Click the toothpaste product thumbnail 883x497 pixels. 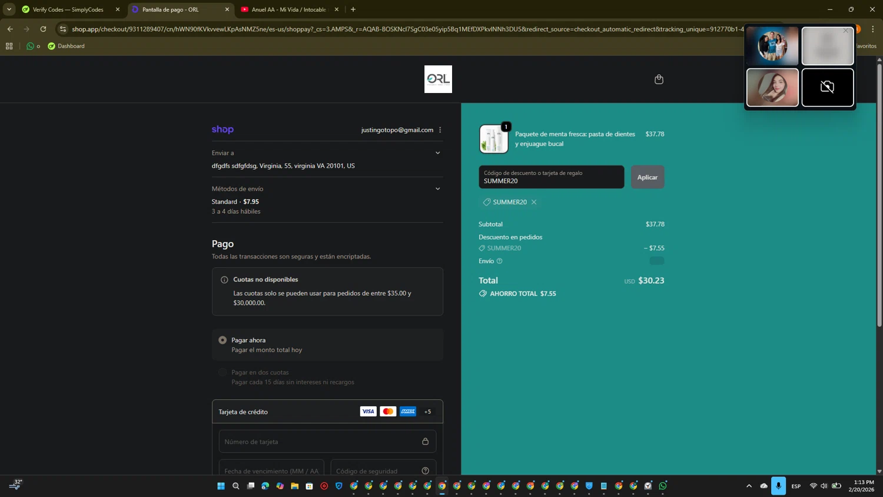pos(493,140)
